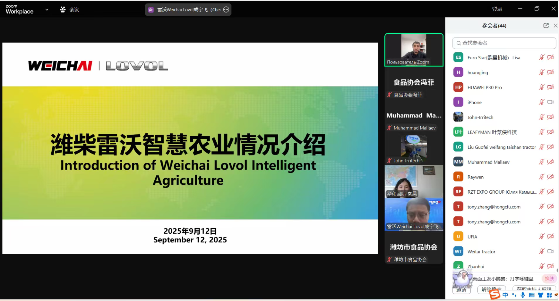Click camera-off icon for RZT EXPO GROUP
The height and width of the screenshot is (301, 559).
(550, 192)
